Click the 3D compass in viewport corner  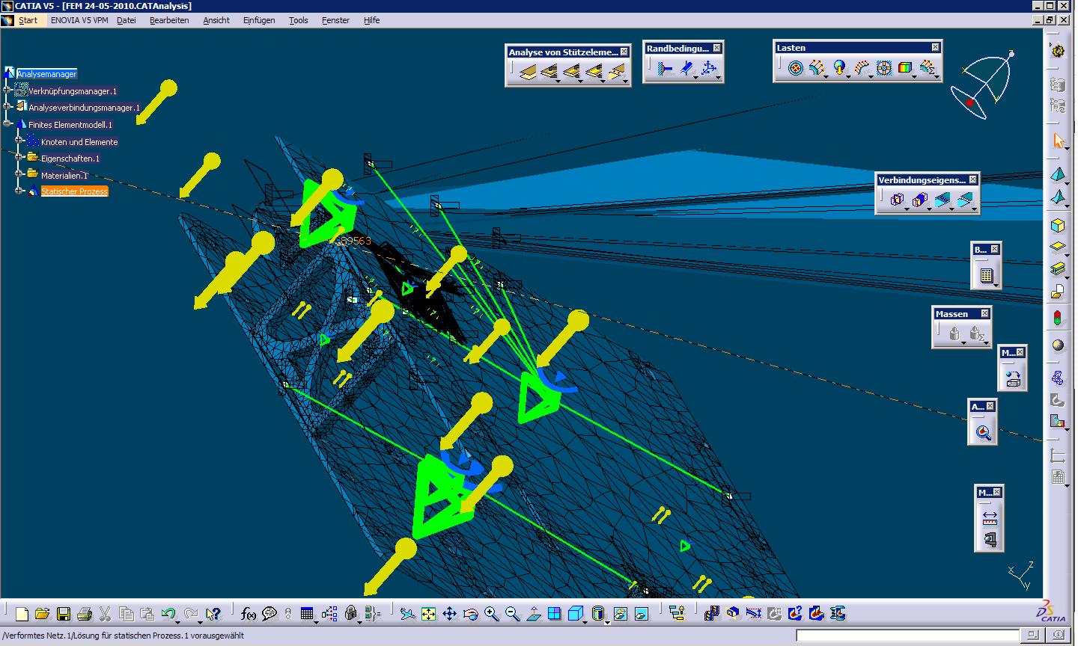(983, 84)
